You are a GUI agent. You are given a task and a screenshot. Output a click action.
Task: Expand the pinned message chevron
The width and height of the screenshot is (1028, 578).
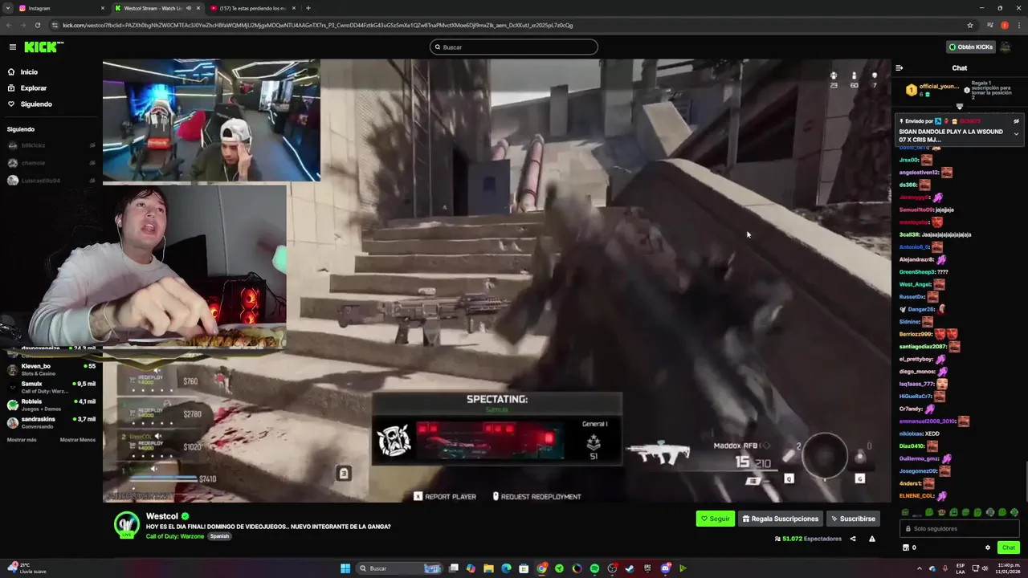click(1016, 133)
